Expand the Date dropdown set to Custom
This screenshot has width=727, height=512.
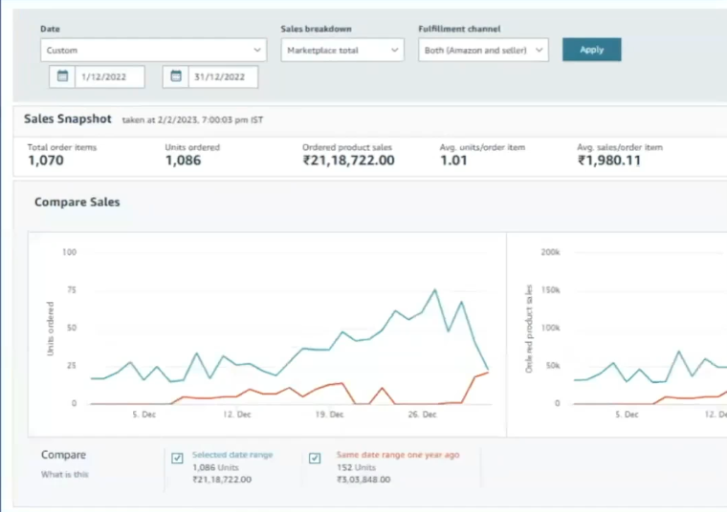coord(153,50)
